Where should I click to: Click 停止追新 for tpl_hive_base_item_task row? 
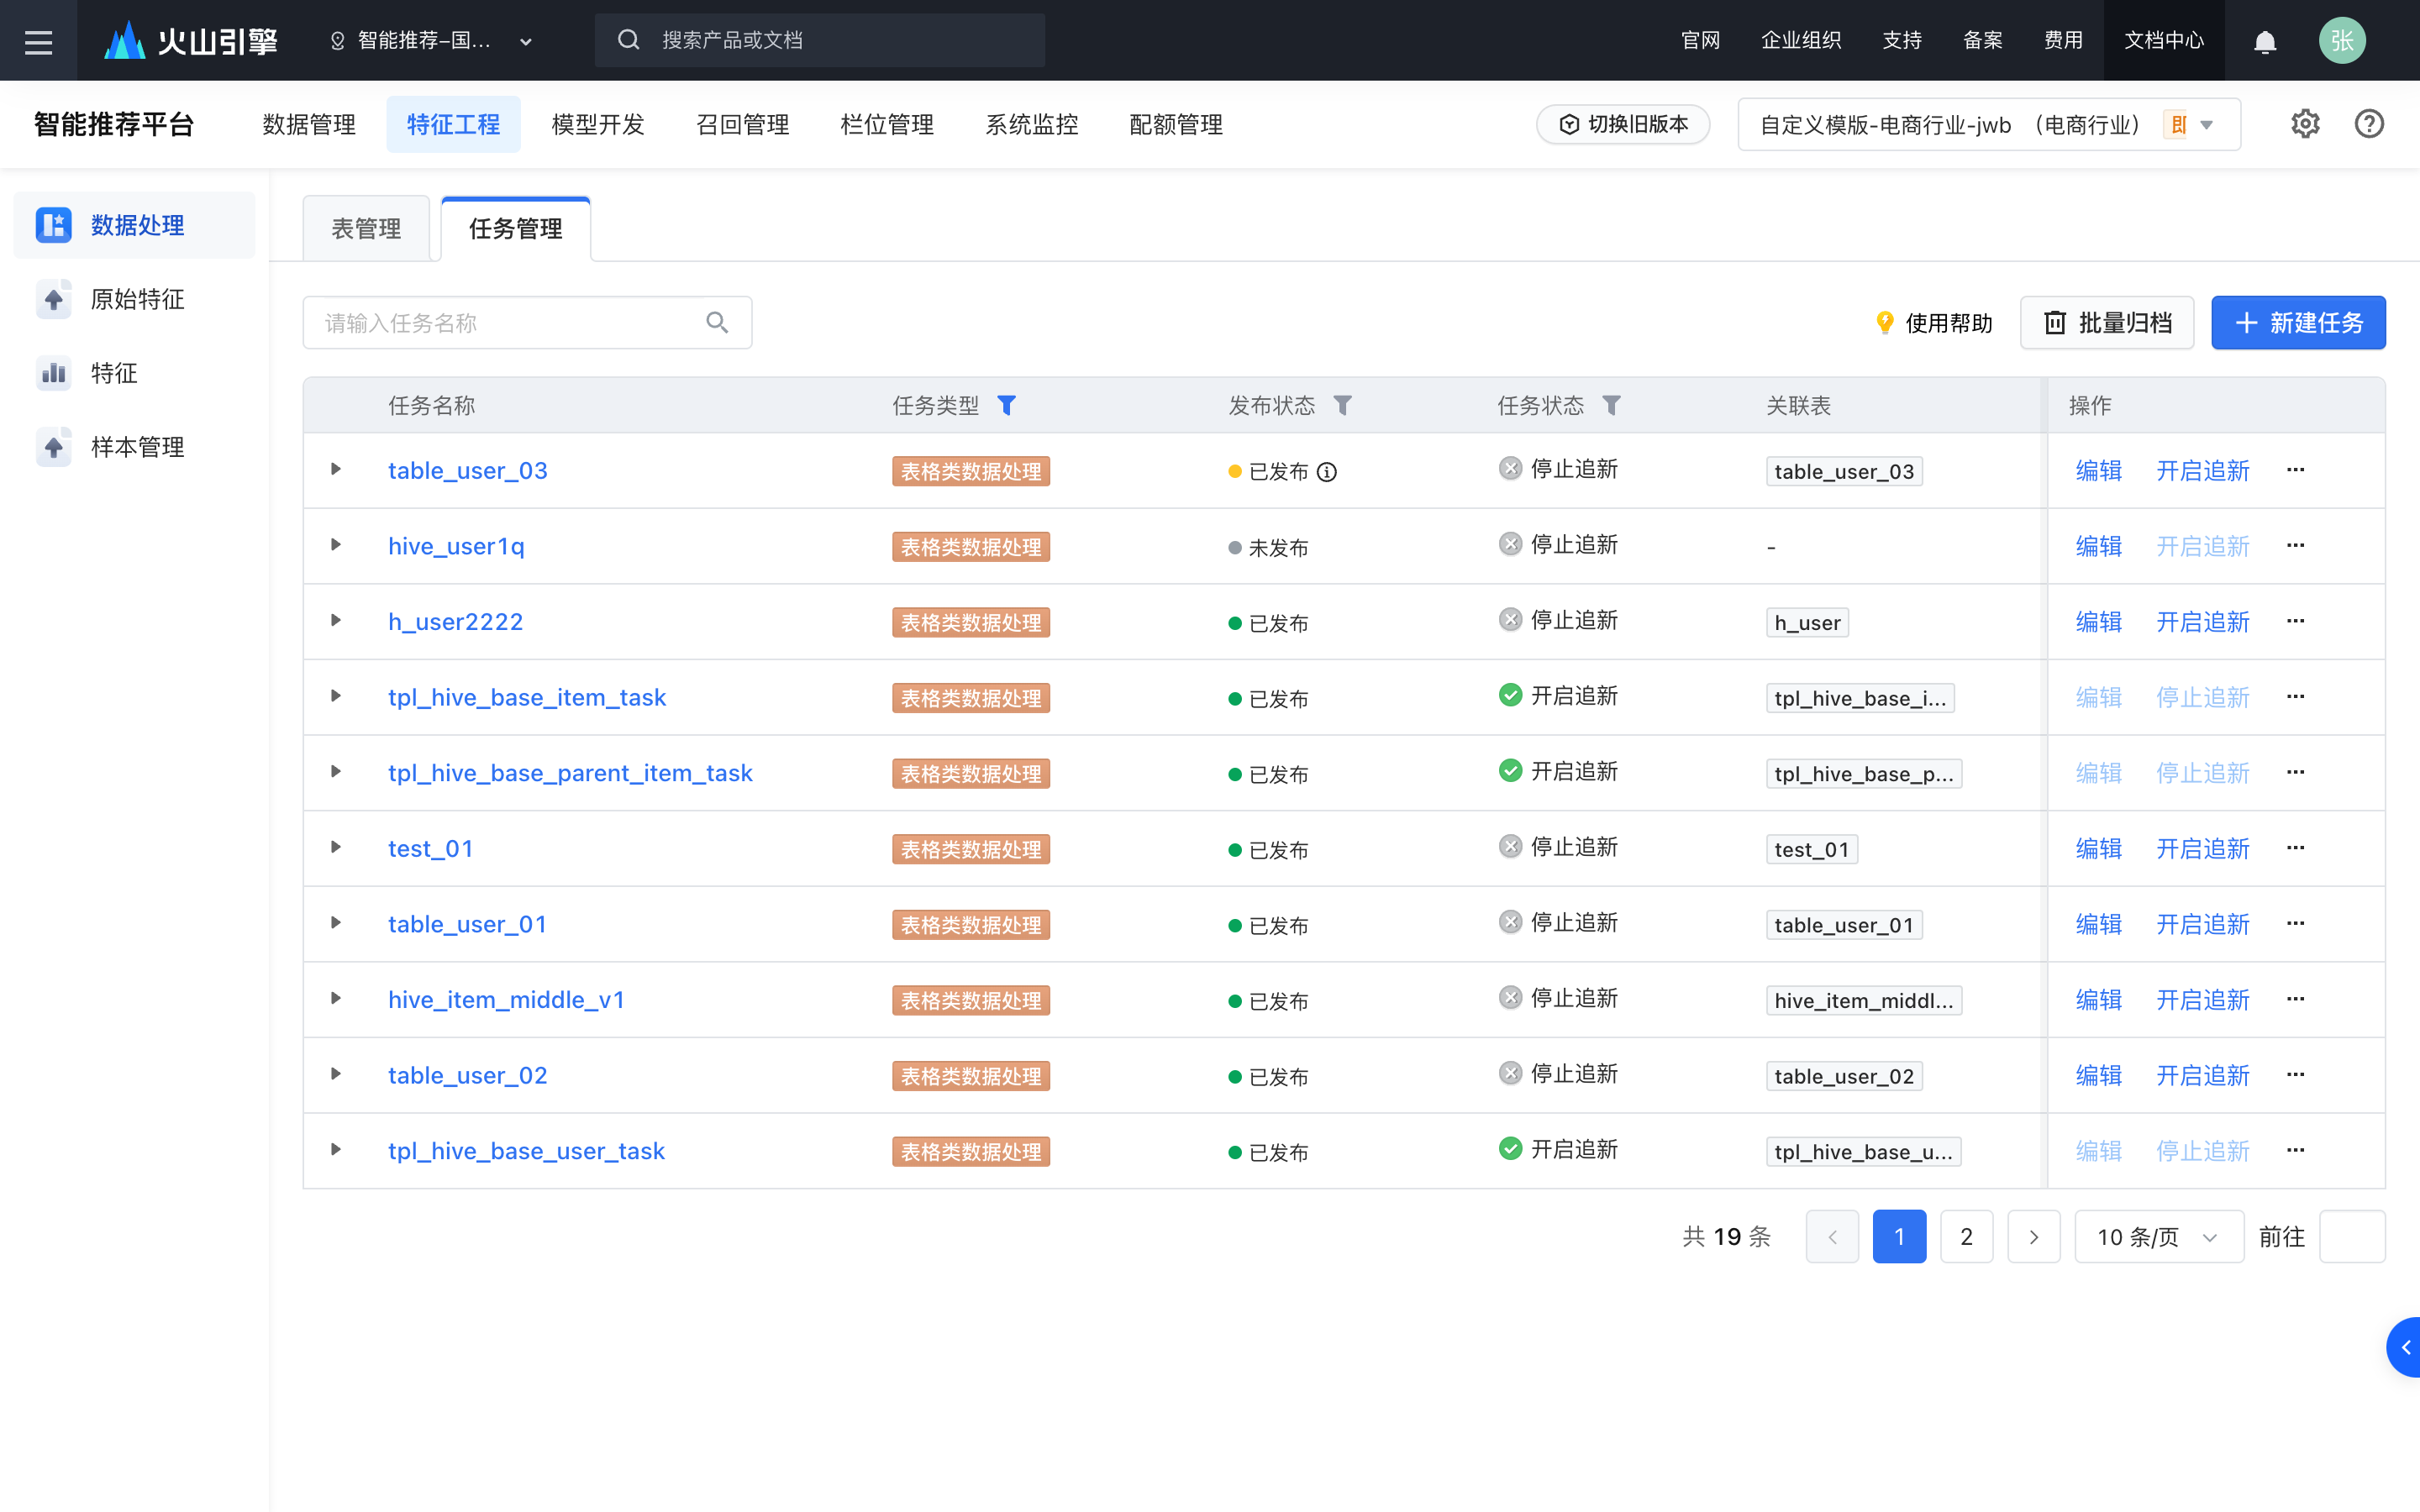tap(2202, 697)
